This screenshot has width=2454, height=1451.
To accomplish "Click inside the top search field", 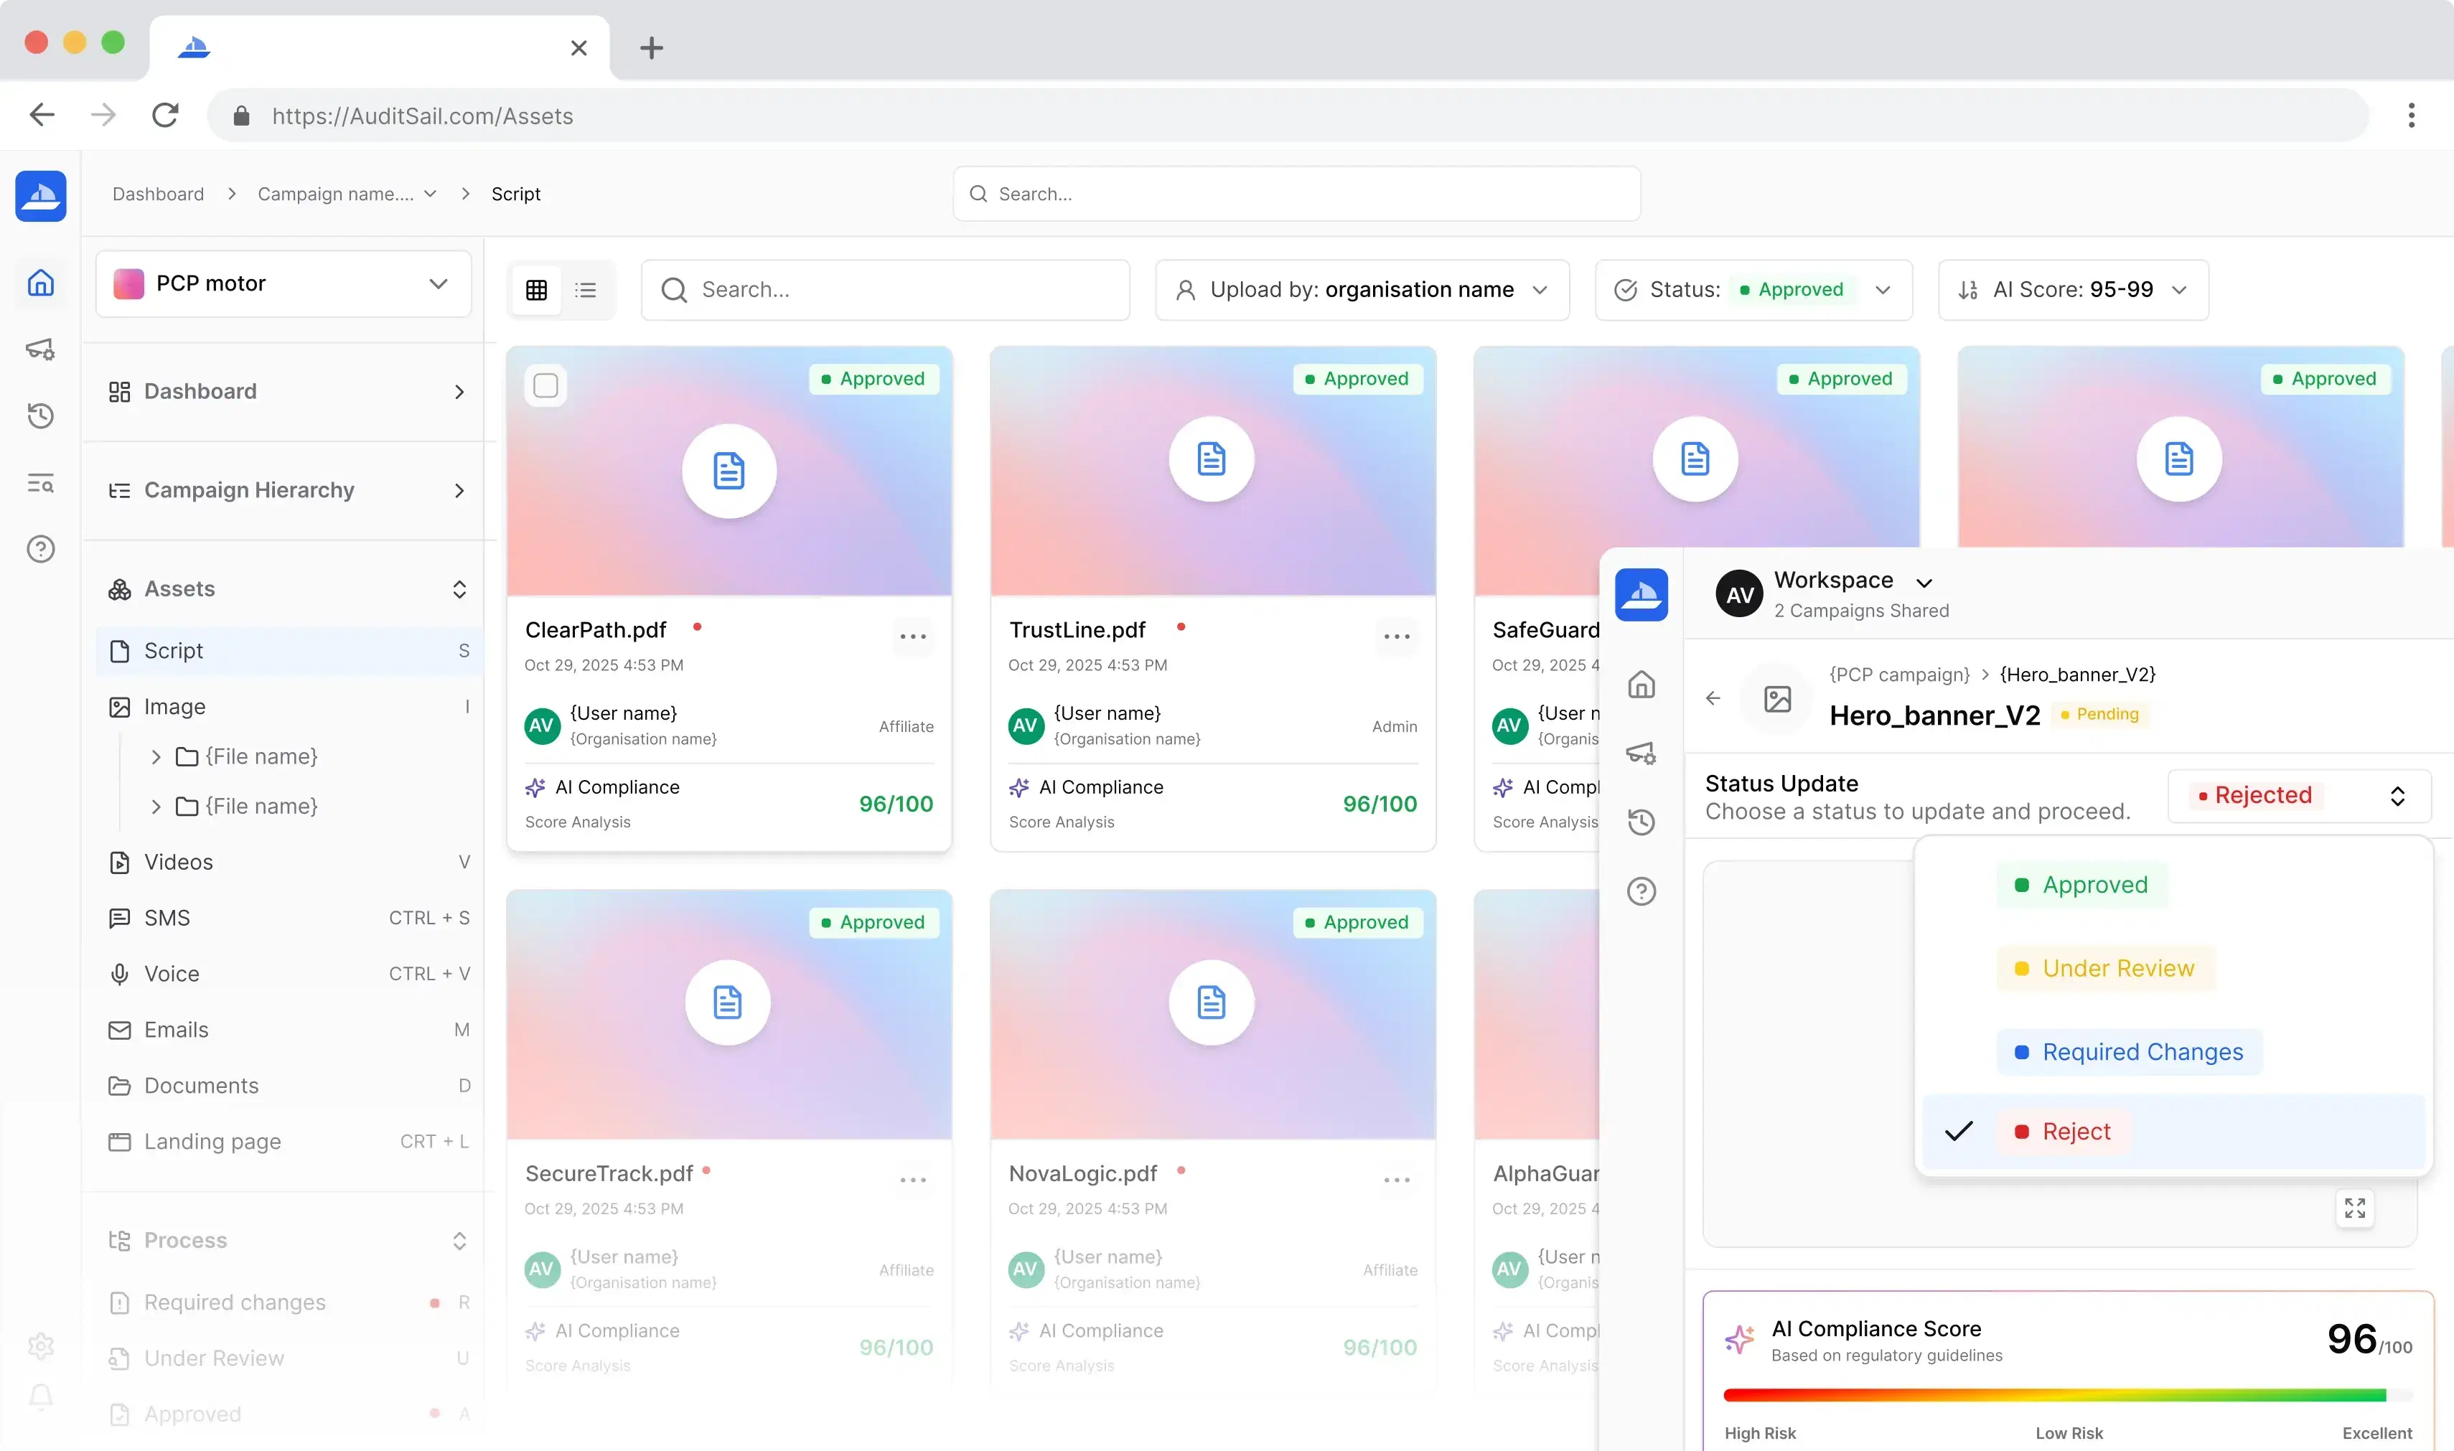I will point(1296,194).
